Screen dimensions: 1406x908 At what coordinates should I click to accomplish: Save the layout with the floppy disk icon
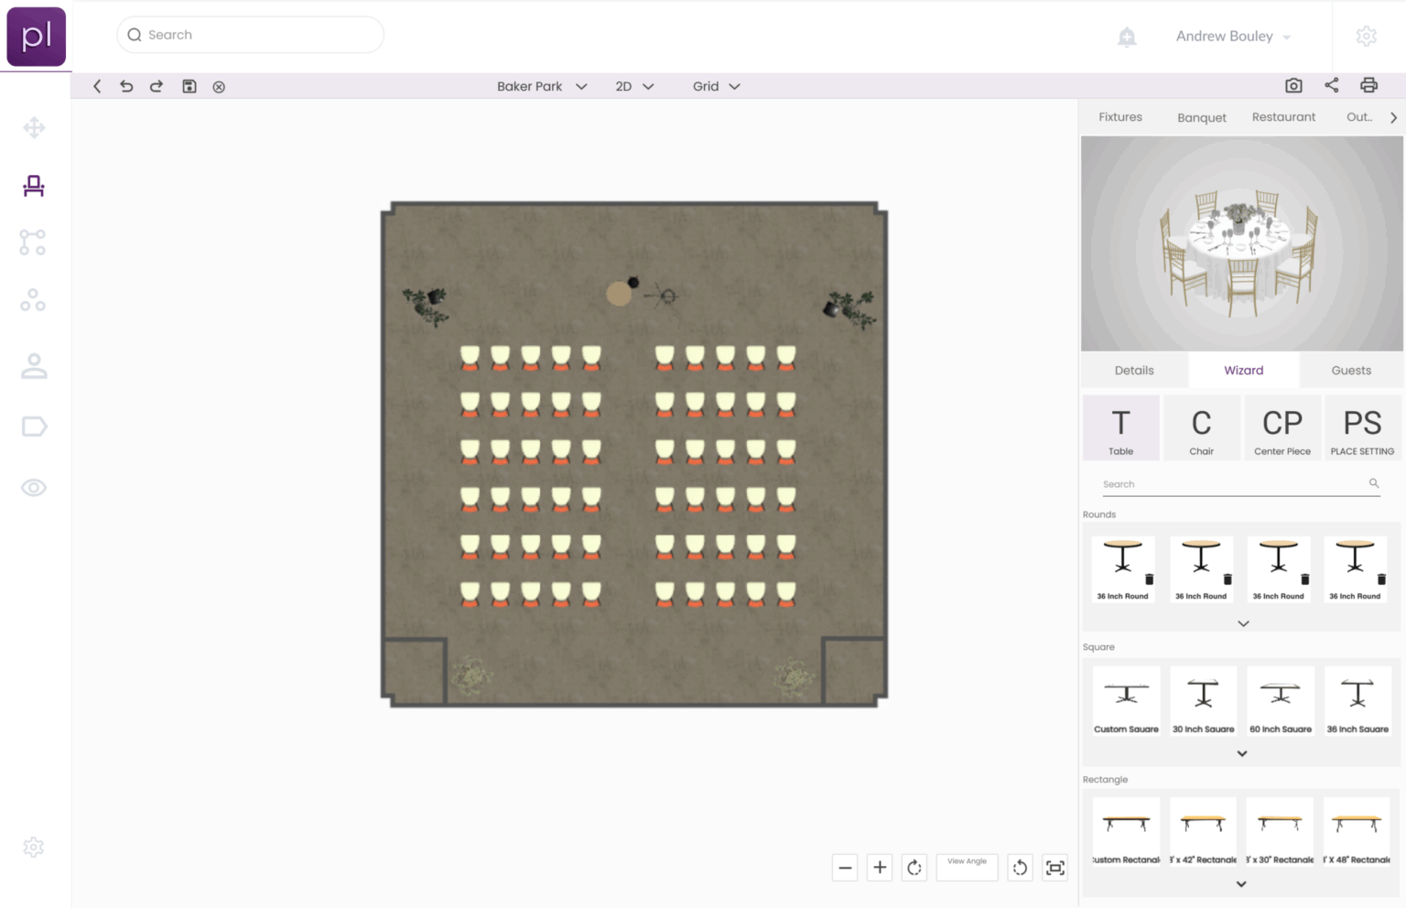(x=189, y=86)
